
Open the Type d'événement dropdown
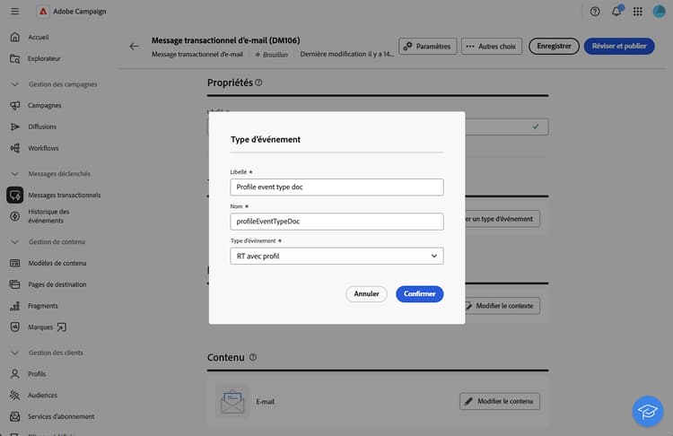click(336, 257)
